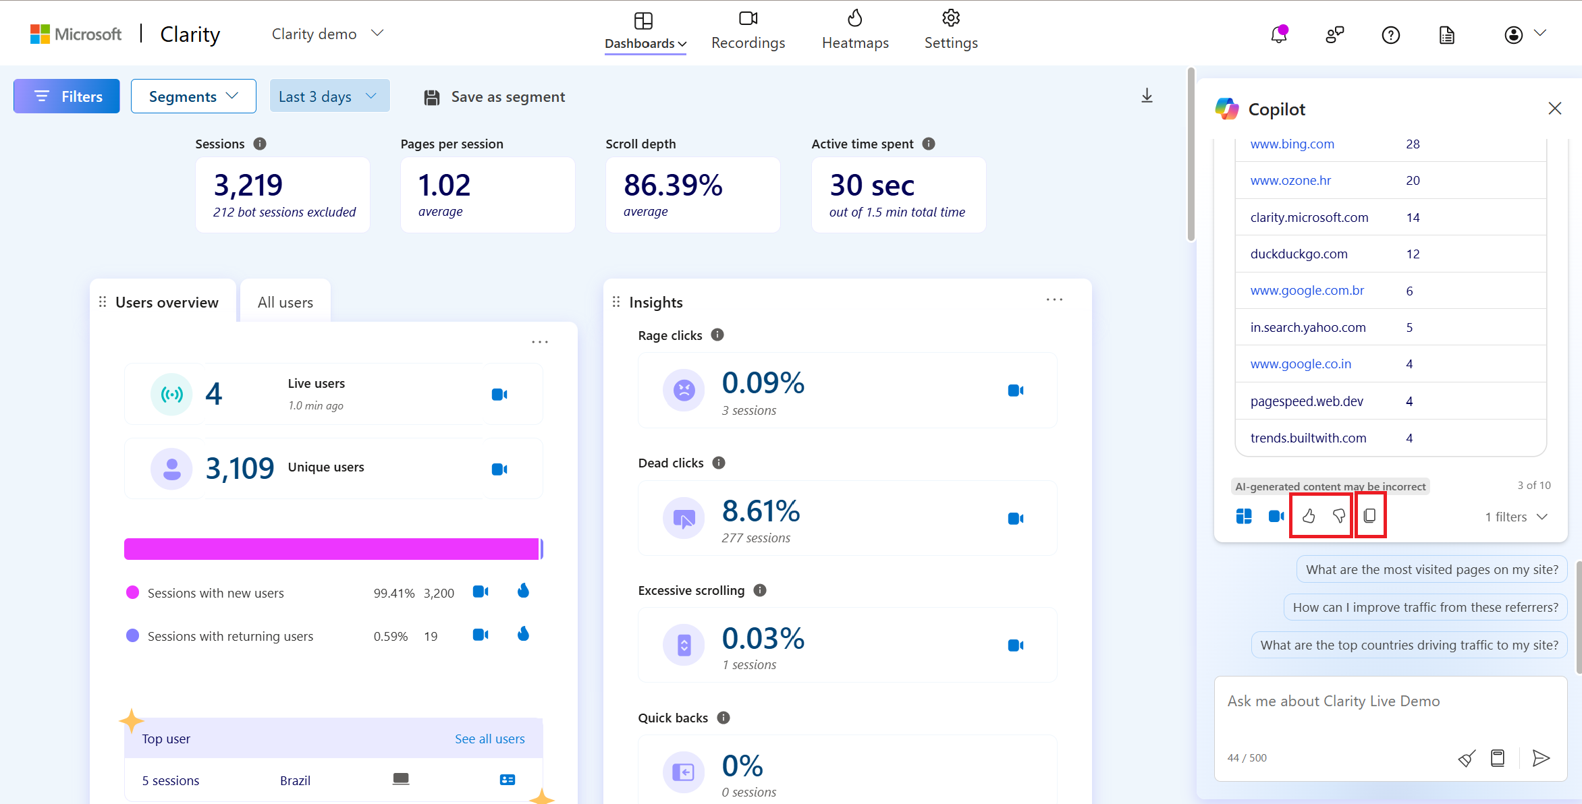
Task: View recordings for Live users
Action: (499, 394)
